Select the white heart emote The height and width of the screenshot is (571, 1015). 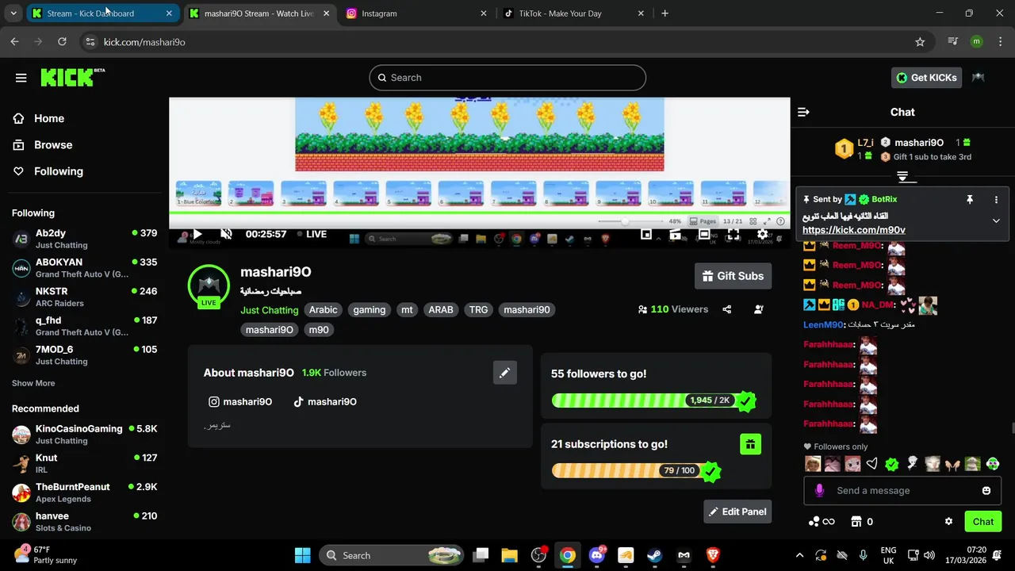point(872,464)
